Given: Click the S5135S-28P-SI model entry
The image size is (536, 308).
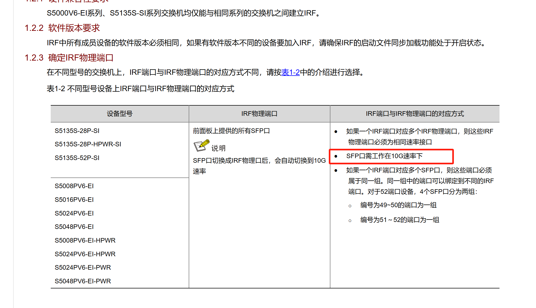Looking at the screenshot, I should click(77, 131).
